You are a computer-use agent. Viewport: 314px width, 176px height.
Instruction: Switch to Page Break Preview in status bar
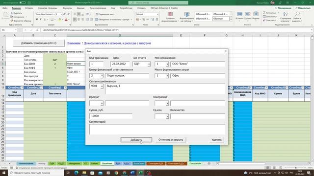pyautogui.click(x=281, y=168)
